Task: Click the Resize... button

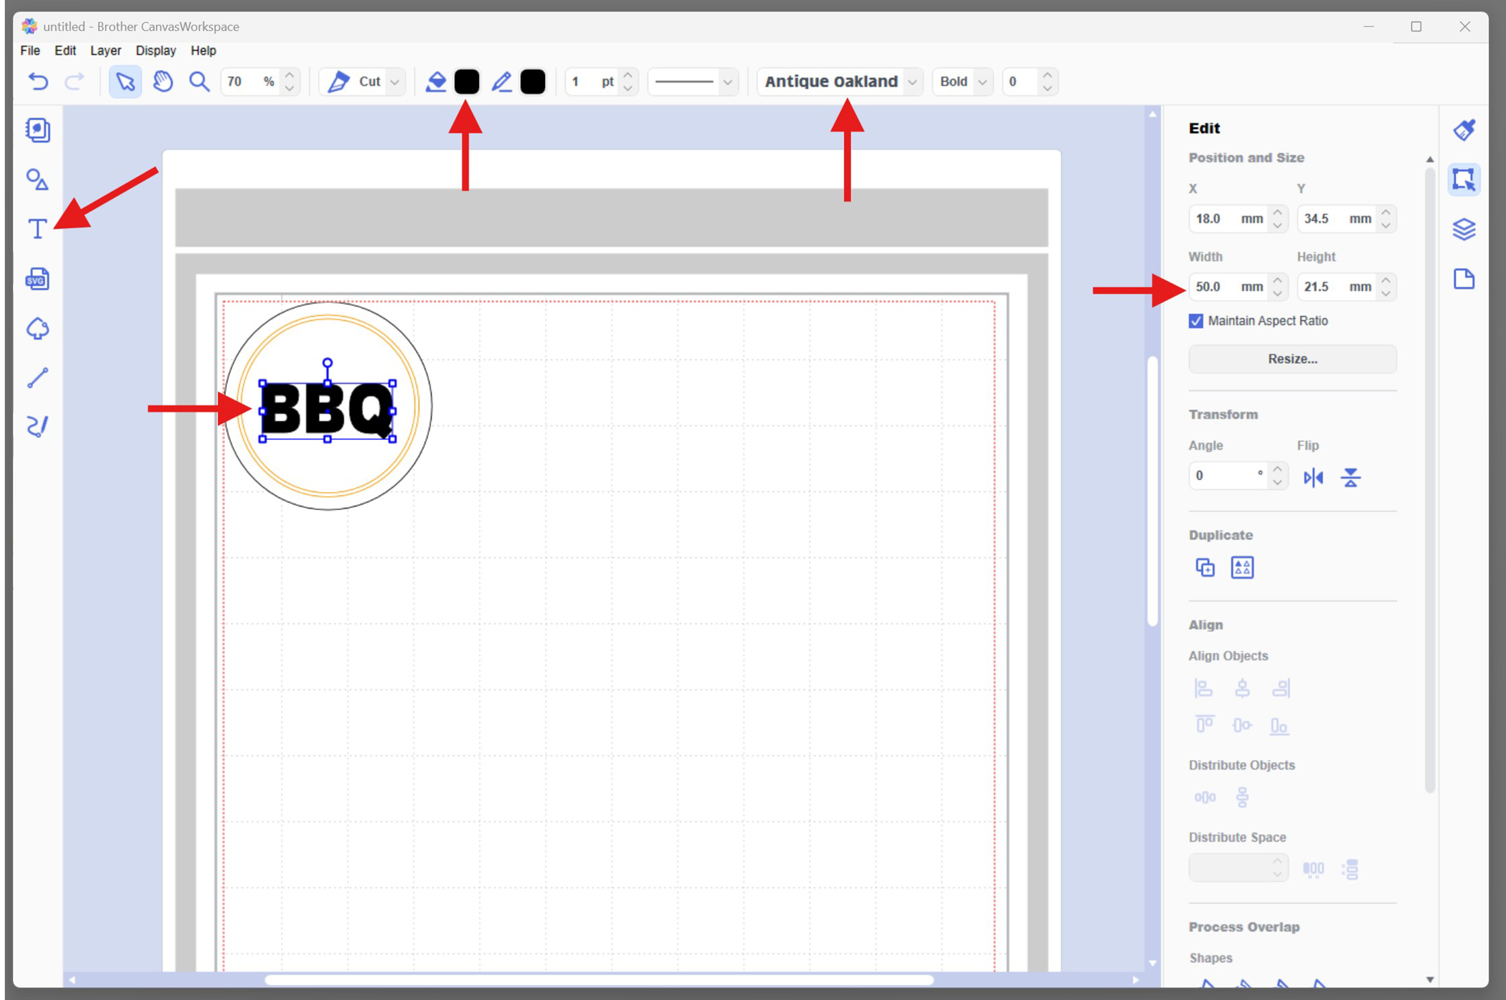Action: coord(1292,359)
